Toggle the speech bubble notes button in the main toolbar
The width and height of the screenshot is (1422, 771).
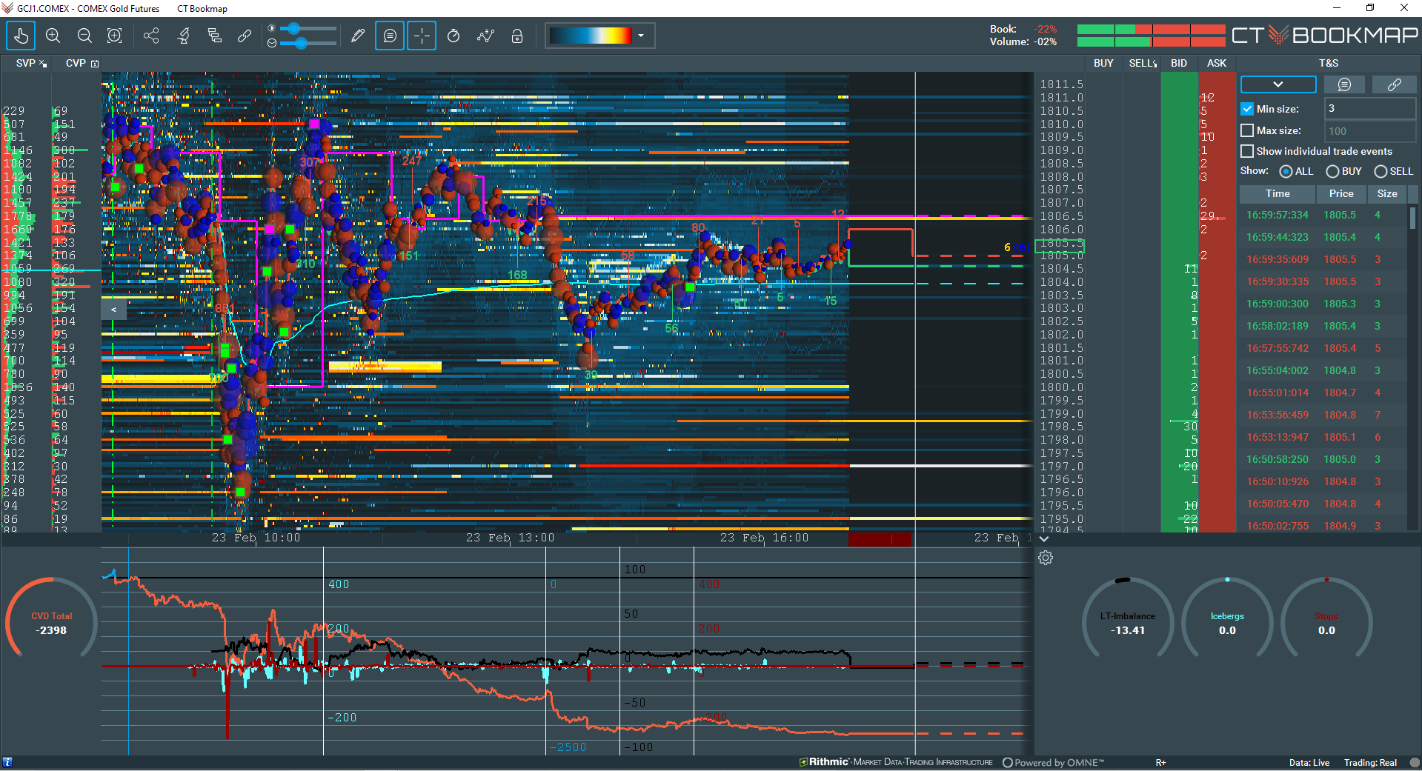390,36
